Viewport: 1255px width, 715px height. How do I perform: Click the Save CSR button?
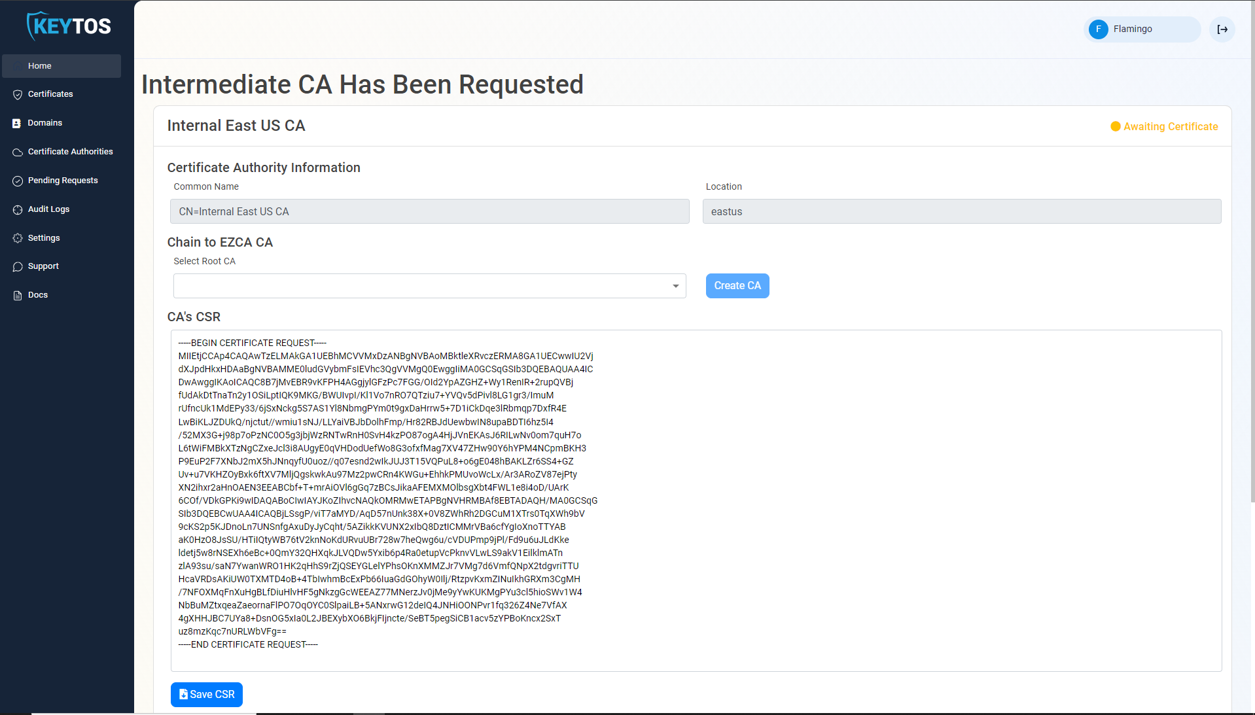[x=207, y=695]
